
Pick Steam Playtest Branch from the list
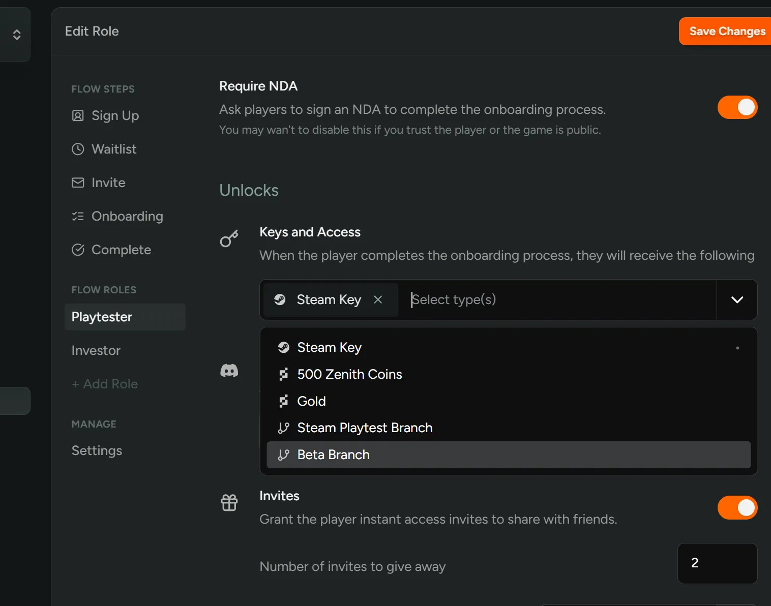(365, 428)
